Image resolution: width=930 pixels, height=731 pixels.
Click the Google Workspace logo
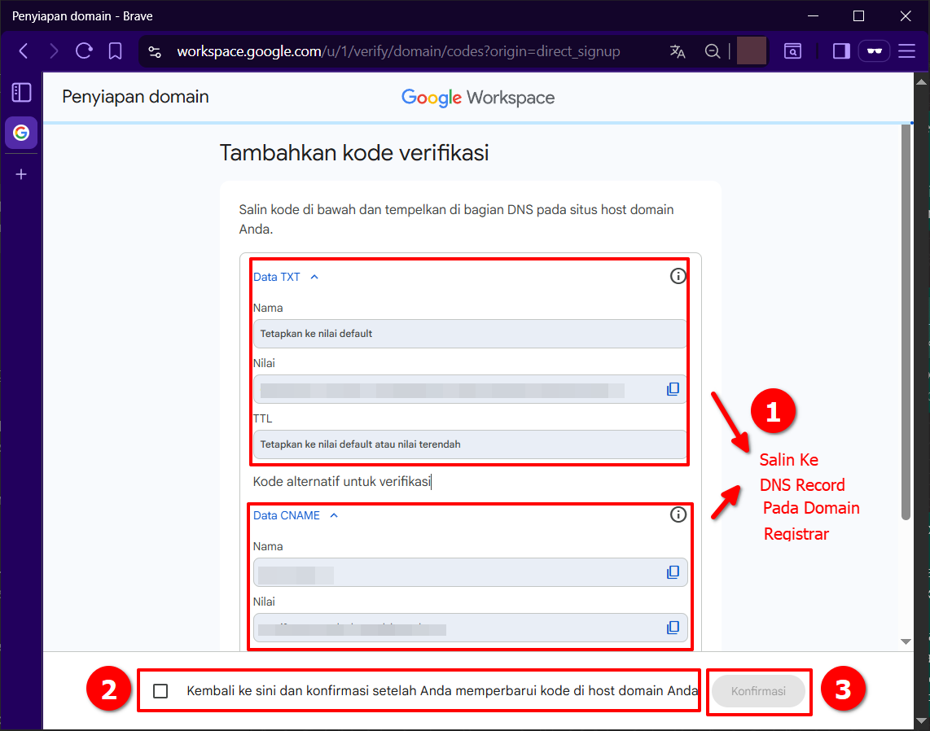pyautogui.click(x=478, y=97)
